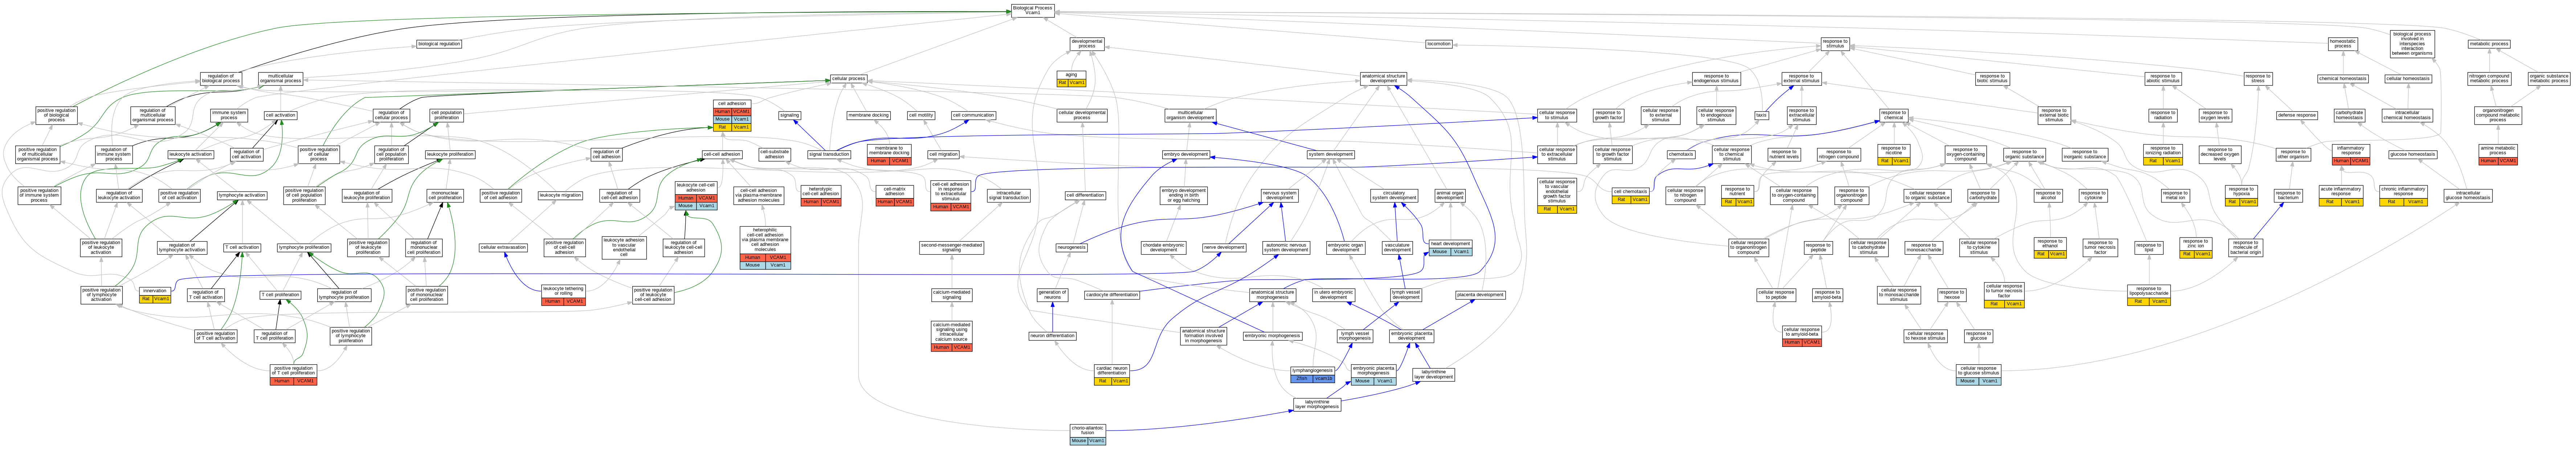Screen dimensions: 2576x449
Task: Click the 'Zfish vcam1b' gene label
Action: (1312, 379)
